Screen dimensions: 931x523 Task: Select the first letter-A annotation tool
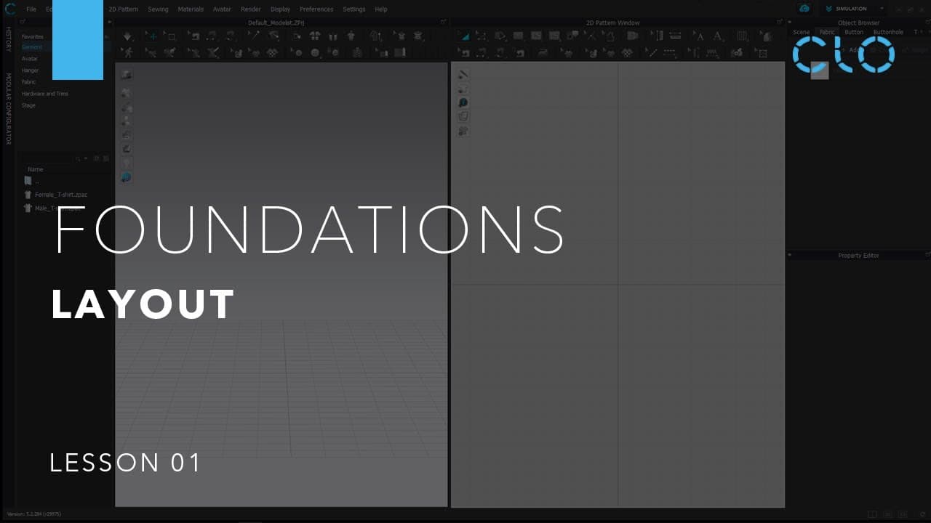699,36
